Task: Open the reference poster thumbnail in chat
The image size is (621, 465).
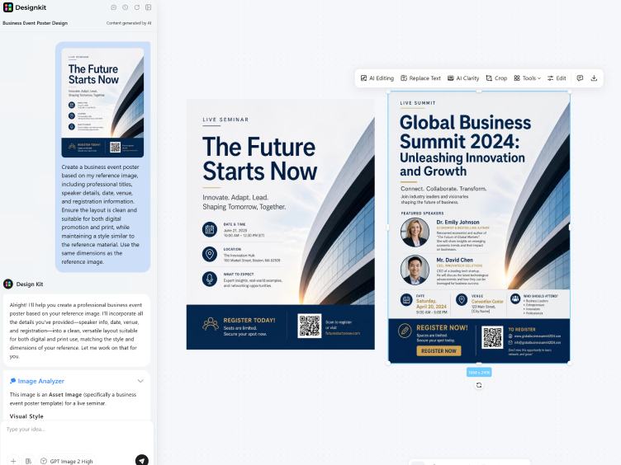Action: click(102, 103)
